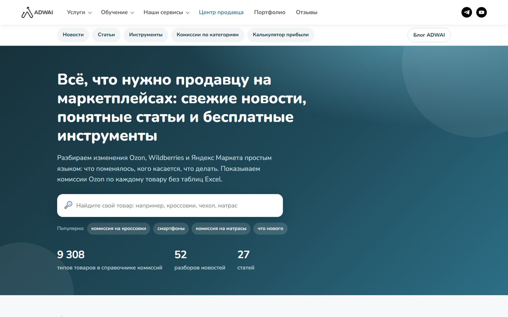Expand the Обучение dropdown menu
Image resolution: width=508 pixels, height=317 pixels.
pos(117,12)
